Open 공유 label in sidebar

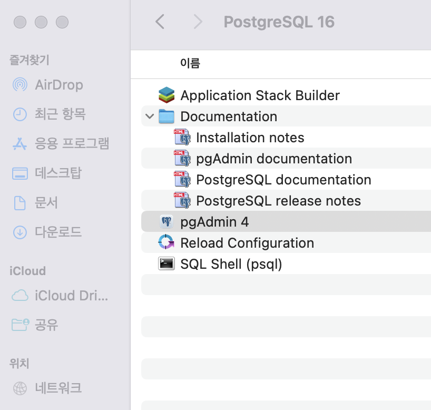(x=46, y=325)
